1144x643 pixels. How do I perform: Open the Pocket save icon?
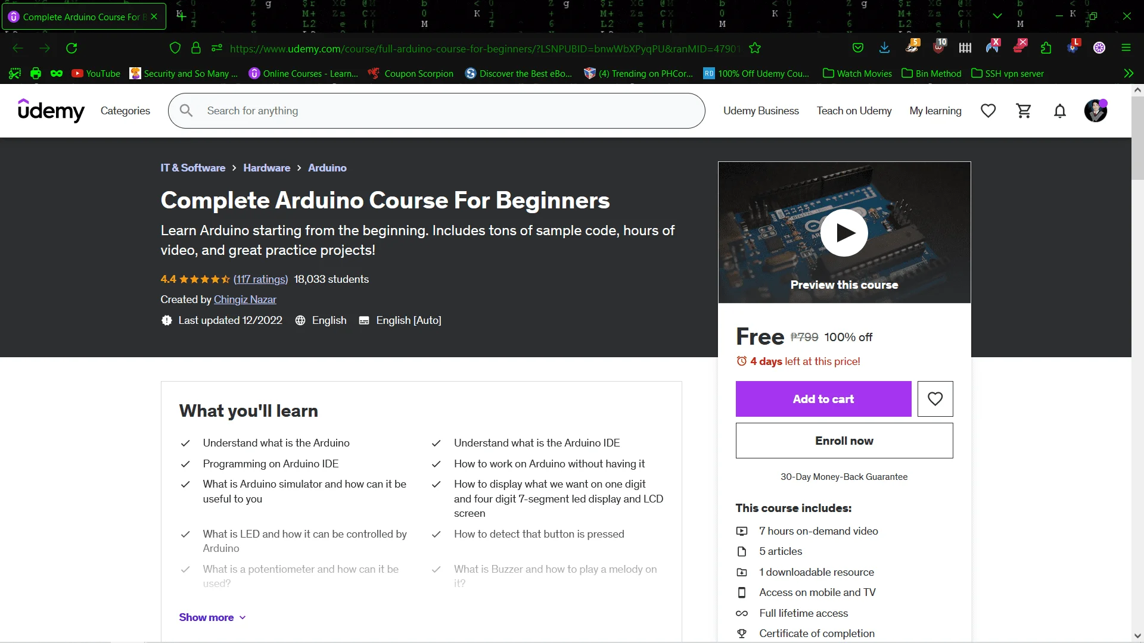tap(858, 48)
